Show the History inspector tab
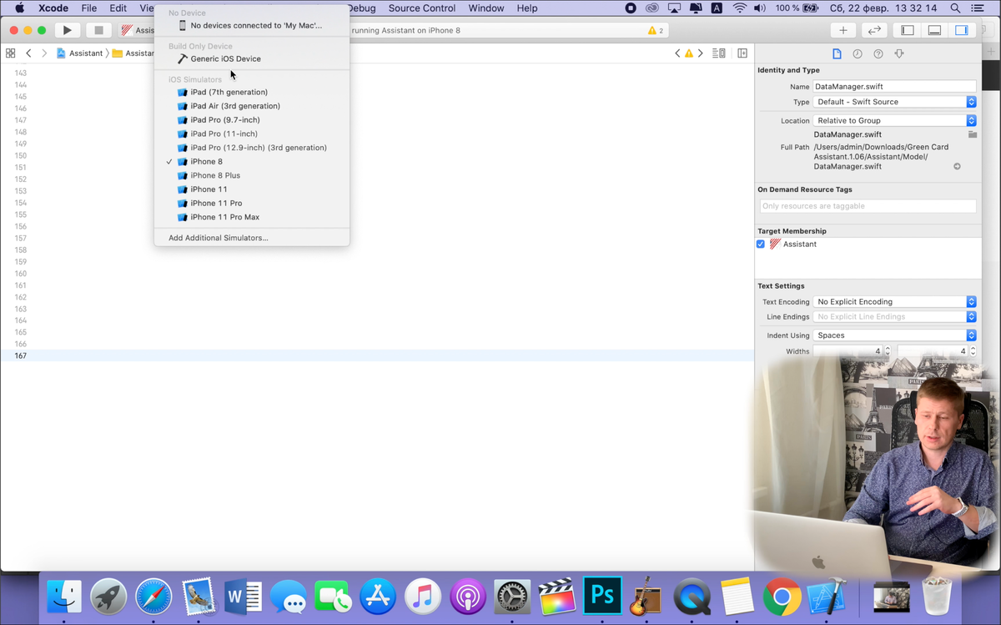The height and width of the screenshot is (625, 1001). pos(858,53)
